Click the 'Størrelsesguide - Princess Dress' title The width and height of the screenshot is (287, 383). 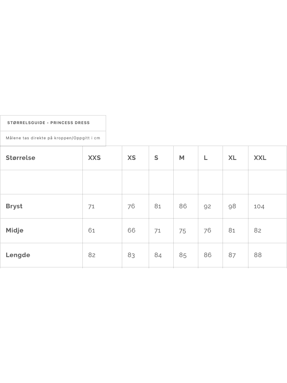pyautogui.click(x=48, y=123)
